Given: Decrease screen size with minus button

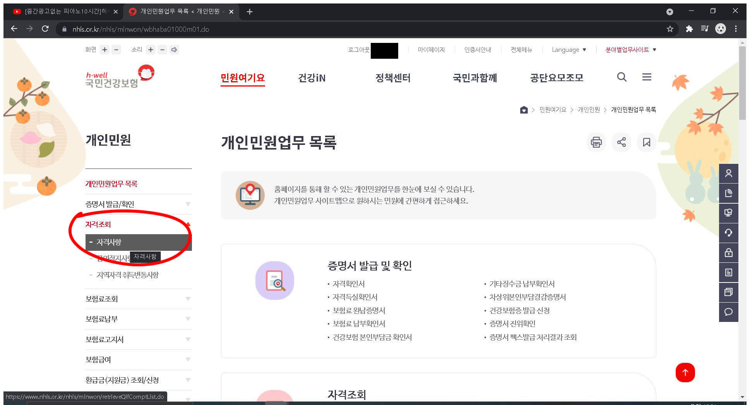Looking at the screenshot, I should [116, 49].
